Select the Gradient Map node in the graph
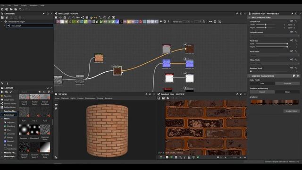This screenshot has width=302, height=170. pyautogui.click(x=117, y=71)
